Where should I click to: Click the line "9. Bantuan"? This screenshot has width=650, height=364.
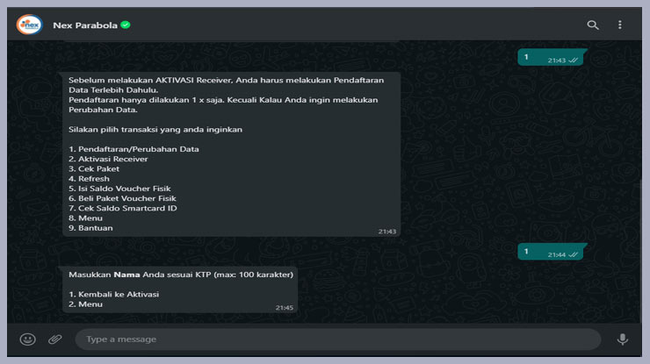click(x=90, y=228)
